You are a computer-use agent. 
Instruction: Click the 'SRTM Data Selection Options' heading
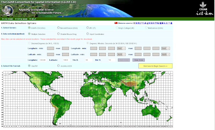pos(19,23)
